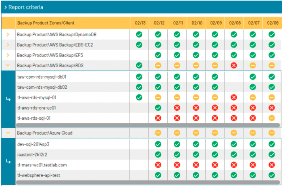283x187 pixels.
Task: Select client tl-aws-rds-sql-01
Action: click(x=34, y=118)
